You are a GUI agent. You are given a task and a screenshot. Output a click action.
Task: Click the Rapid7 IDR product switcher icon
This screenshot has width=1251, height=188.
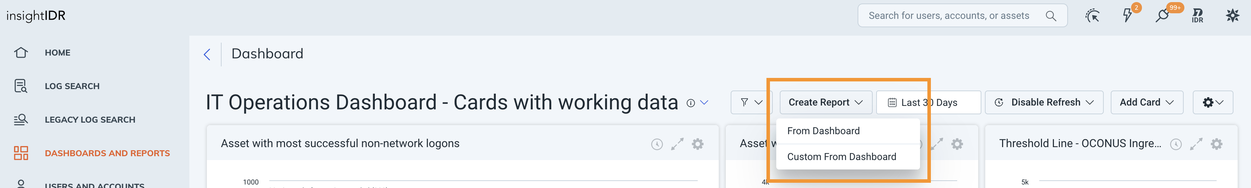click(1198, 16)
